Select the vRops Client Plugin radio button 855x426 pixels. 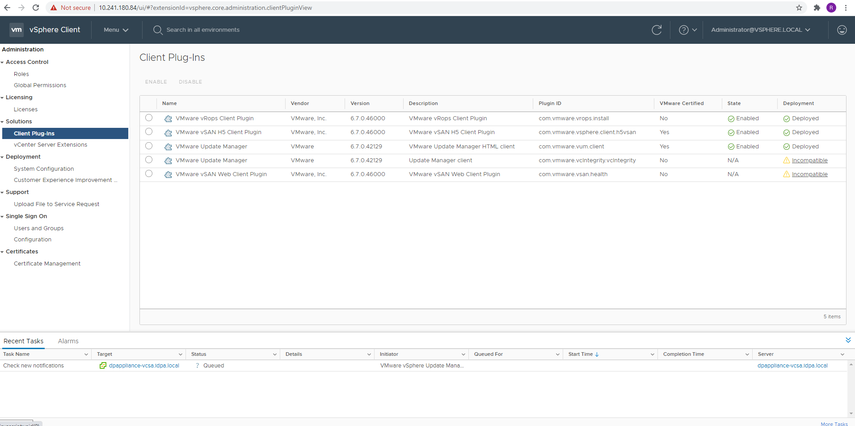coord(149,118)
